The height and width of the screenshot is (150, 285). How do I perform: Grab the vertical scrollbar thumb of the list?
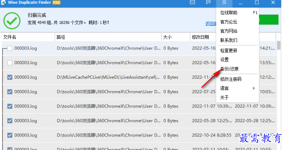point(279,45)
